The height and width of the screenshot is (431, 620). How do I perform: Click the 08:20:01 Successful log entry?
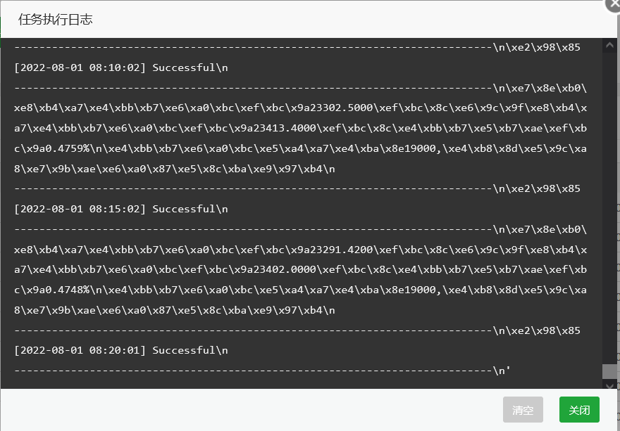(x=121, y=350)
